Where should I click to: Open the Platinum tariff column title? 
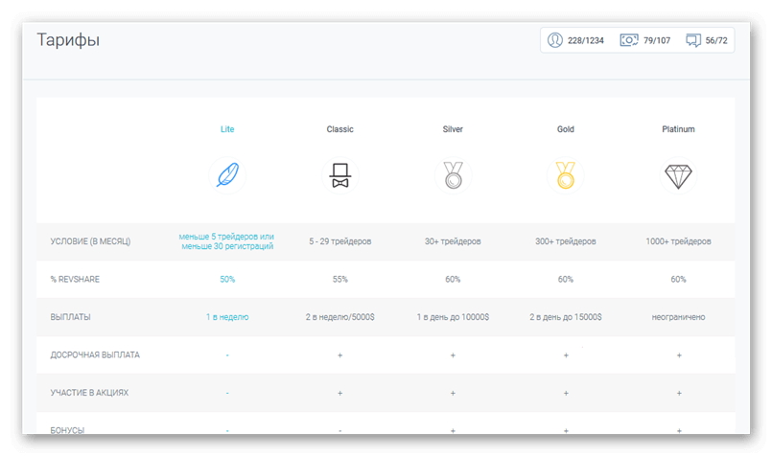point(678,129)
